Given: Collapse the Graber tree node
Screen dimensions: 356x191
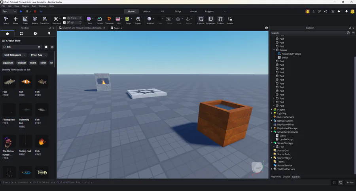Looking at the screenshot, I should point(274,50).
